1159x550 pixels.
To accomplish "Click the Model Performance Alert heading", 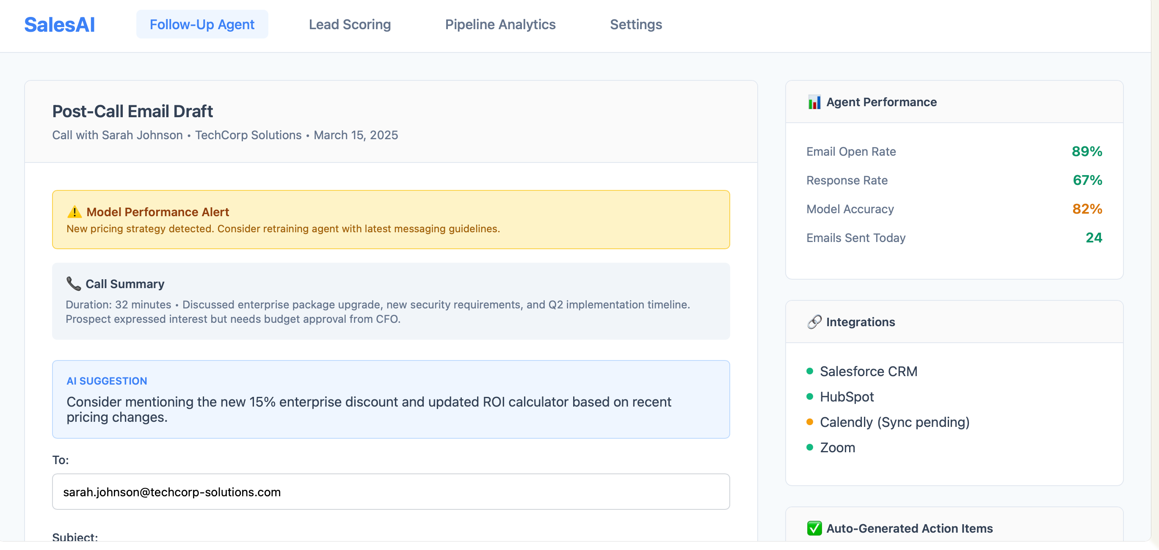I will coord(157,212).
